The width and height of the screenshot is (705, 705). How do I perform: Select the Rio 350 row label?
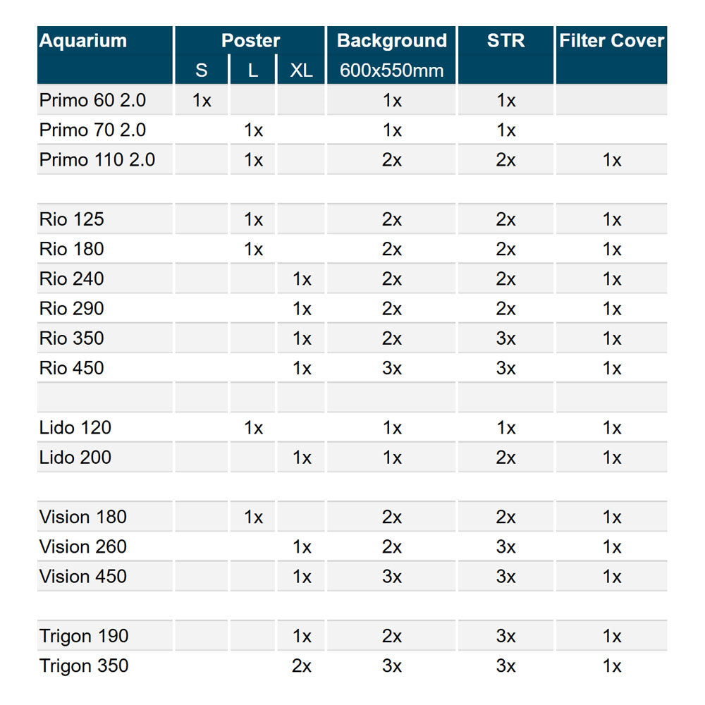pyautogui.click(x=71, y=338)
